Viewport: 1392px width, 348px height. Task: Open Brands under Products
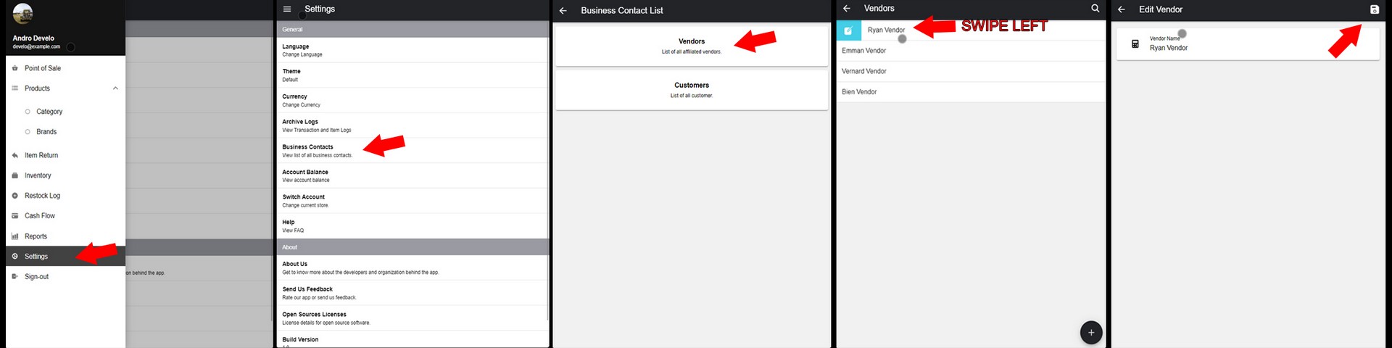46,132
